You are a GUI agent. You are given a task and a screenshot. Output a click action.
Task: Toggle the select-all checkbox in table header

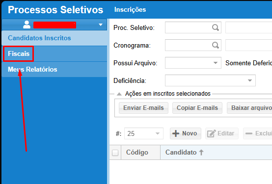pyautogui.click(x=115, y=153)
